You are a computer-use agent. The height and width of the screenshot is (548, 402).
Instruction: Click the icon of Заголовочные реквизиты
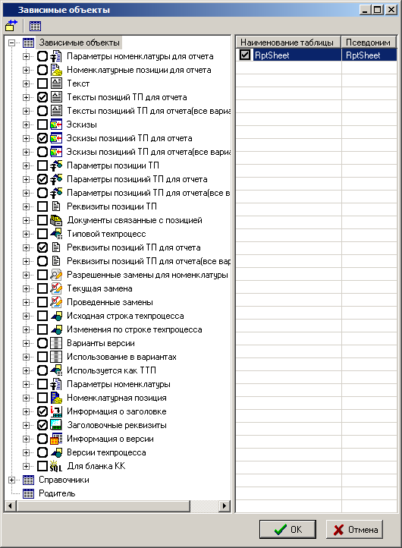click(56, 425)
